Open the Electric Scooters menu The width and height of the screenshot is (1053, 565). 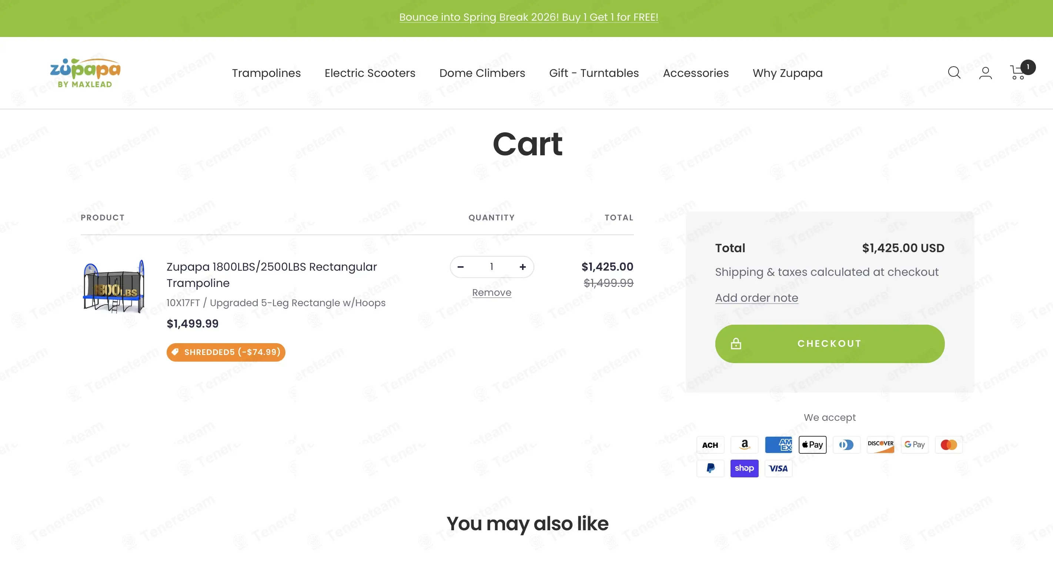pyautogui.click(x=370, y=73)
